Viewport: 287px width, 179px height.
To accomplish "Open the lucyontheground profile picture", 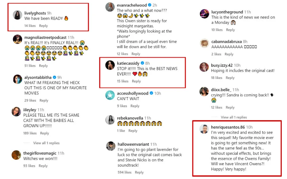I will (x=204, y=14).
